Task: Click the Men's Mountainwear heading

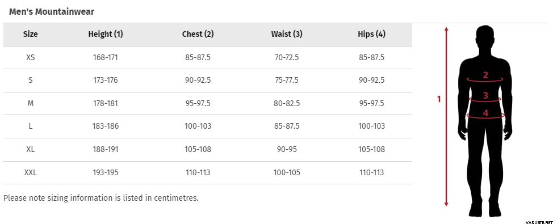Action: pyautogui.click(x=52, y=11)
